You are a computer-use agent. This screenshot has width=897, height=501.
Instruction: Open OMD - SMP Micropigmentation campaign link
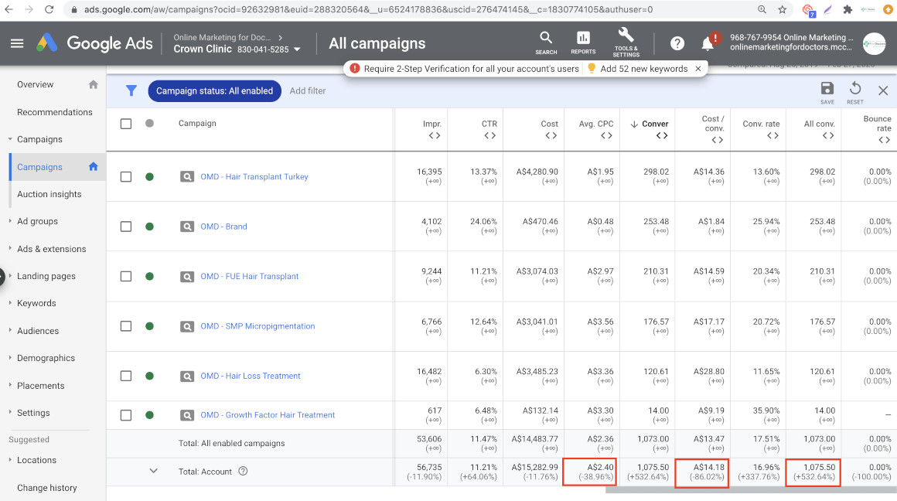pyautogui.click(x=258, y=326)
